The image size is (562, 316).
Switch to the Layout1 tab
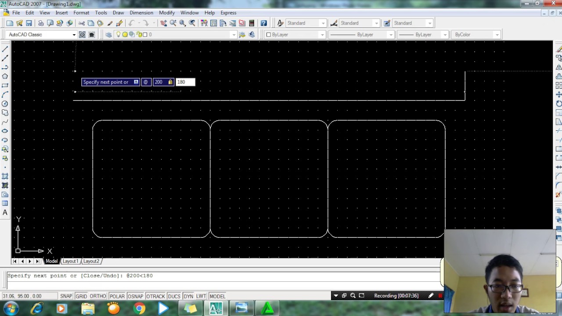point(70,261)
